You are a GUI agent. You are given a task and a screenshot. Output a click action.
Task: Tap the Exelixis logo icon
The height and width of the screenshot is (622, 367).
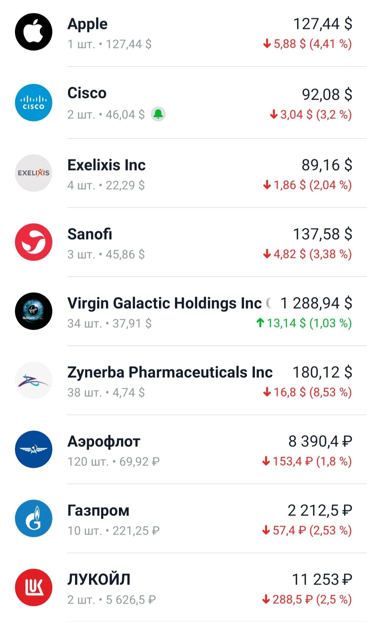click(34, 173)
